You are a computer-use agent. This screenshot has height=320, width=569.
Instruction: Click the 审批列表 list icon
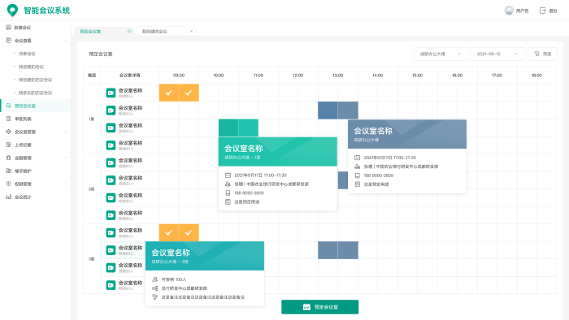[8, 119]
